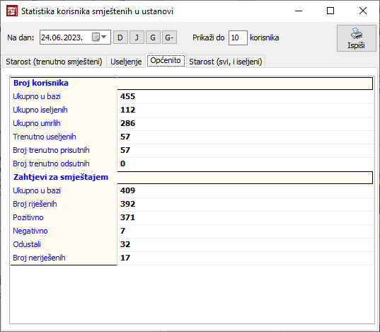Open the calendar picker in date field

tap(96, 37)
